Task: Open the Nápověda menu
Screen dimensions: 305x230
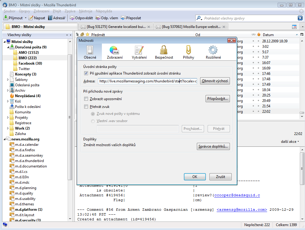Action: point(104,11)
